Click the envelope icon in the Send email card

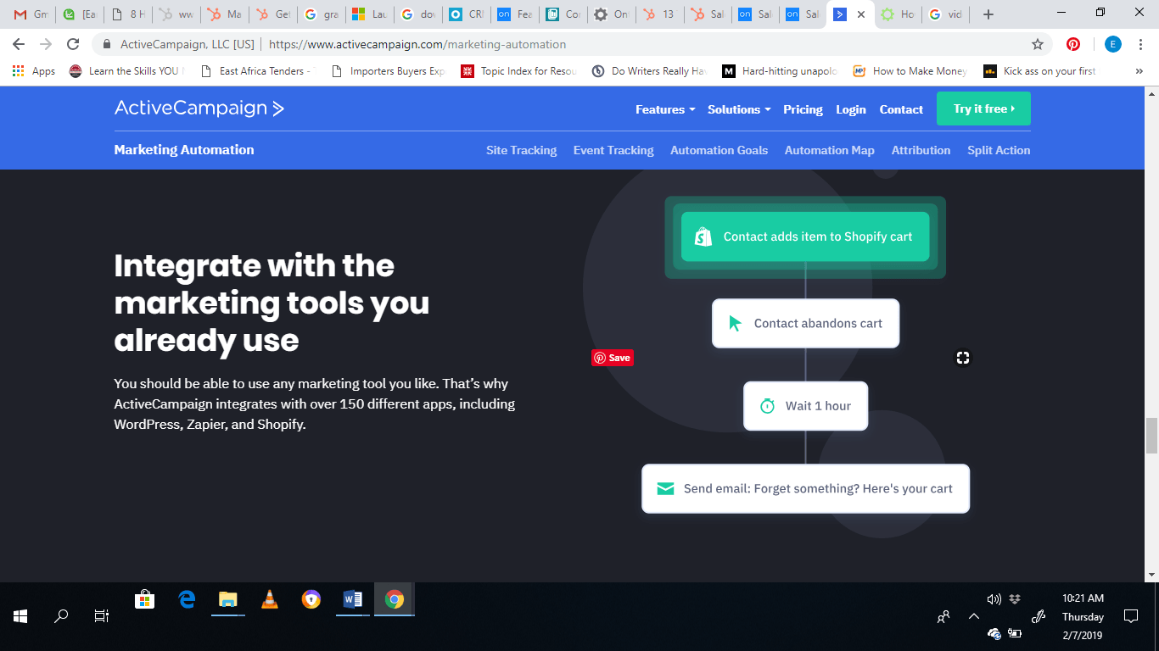point(665,488)
